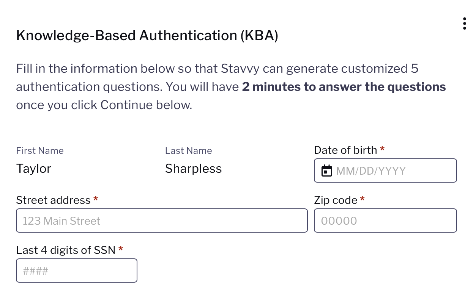Click the Zip code label

[x=336, y=200]
